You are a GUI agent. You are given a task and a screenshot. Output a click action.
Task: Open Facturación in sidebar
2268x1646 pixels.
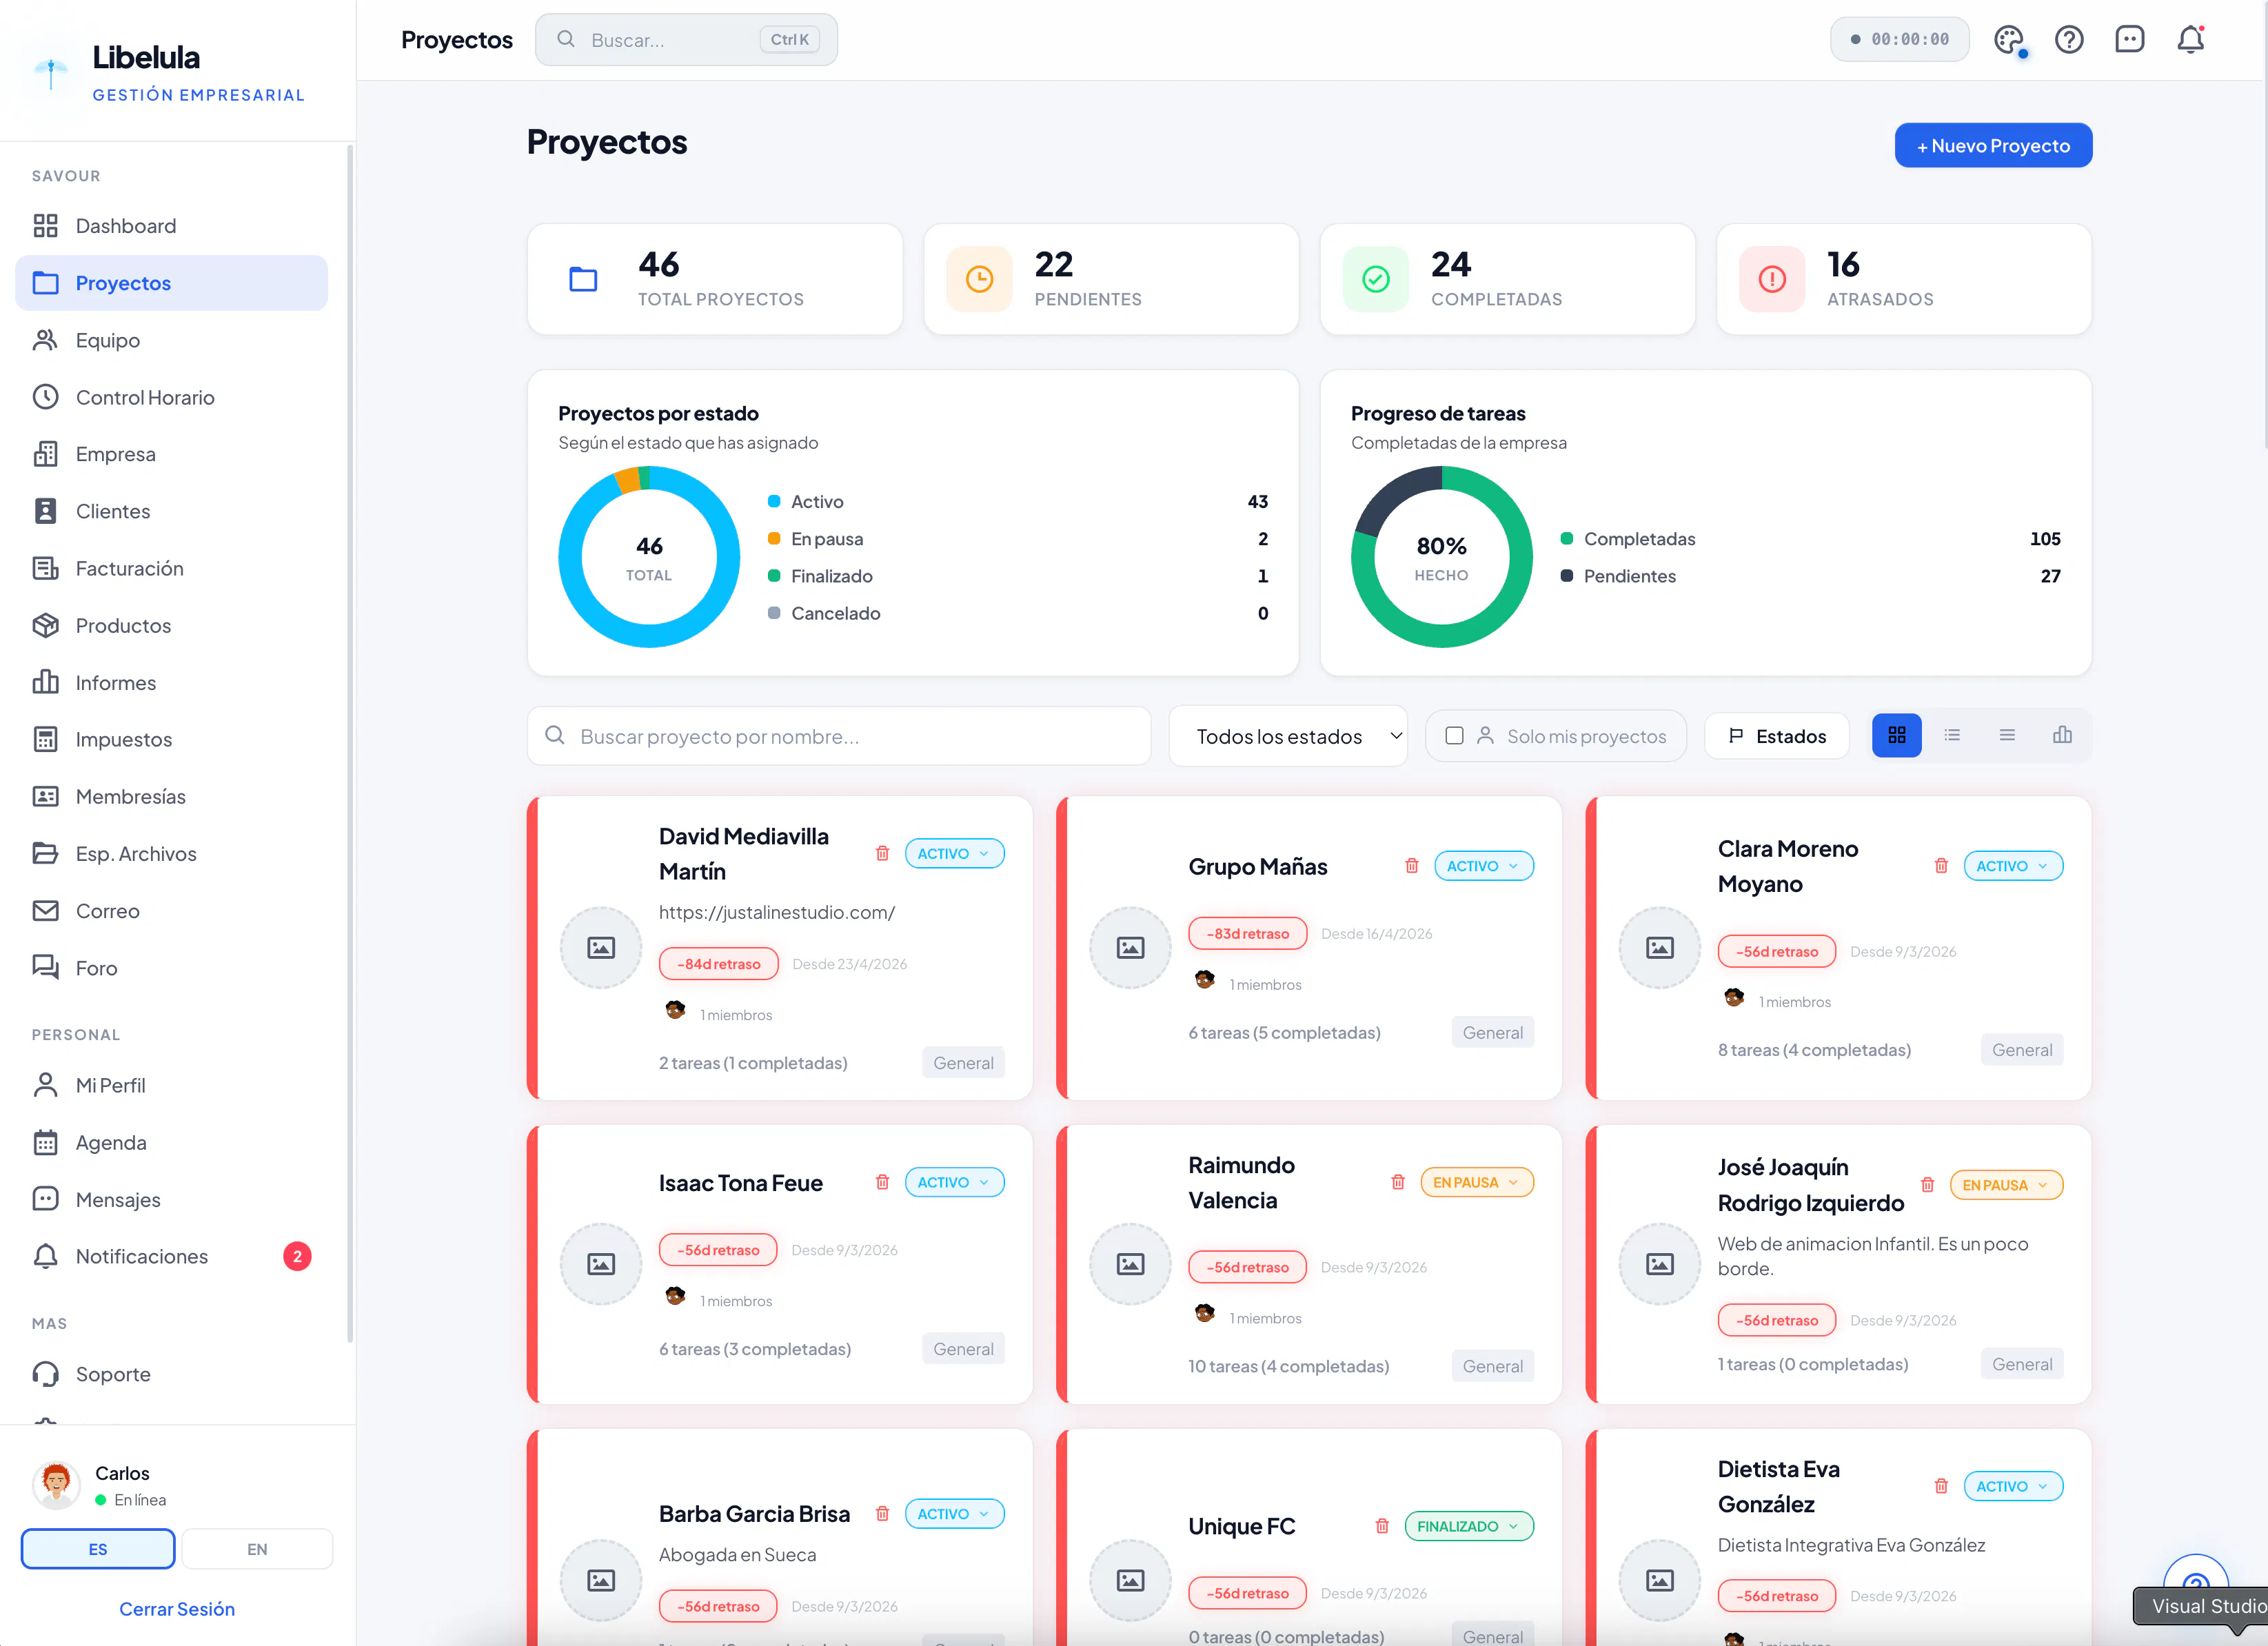tap(171, 568)
